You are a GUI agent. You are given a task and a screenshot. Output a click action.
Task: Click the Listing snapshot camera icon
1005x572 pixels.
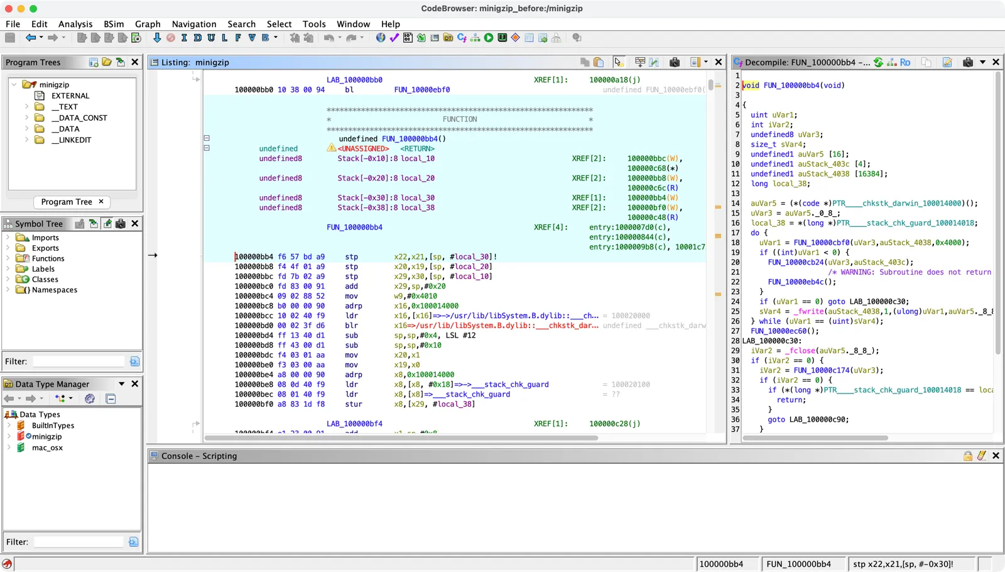pyautogui.click(x=675, y=62)
